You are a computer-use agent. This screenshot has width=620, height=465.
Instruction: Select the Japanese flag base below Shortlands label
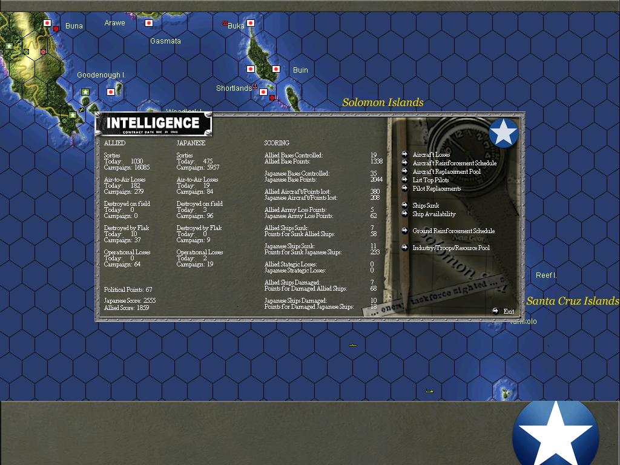263,92
